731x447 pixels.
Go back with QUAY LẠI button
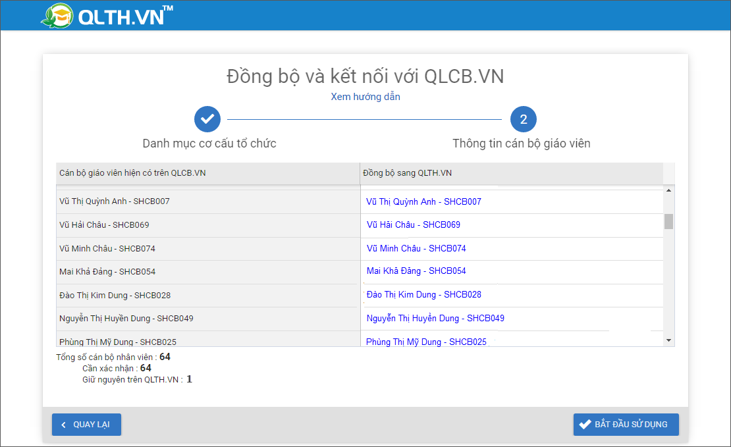point(86,425)
